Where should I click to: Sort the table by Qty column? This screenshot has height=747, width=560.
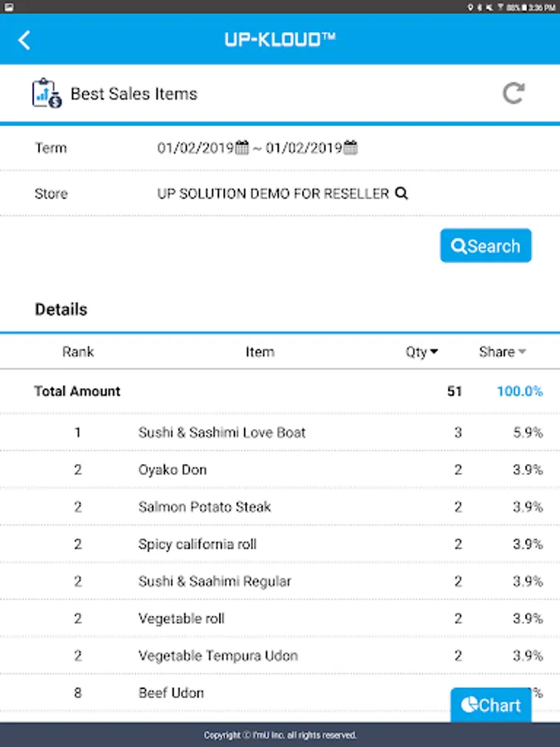(421, 352)
